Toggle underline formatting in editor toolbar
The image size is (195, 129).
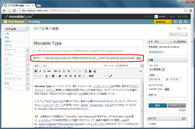point(44,71)
